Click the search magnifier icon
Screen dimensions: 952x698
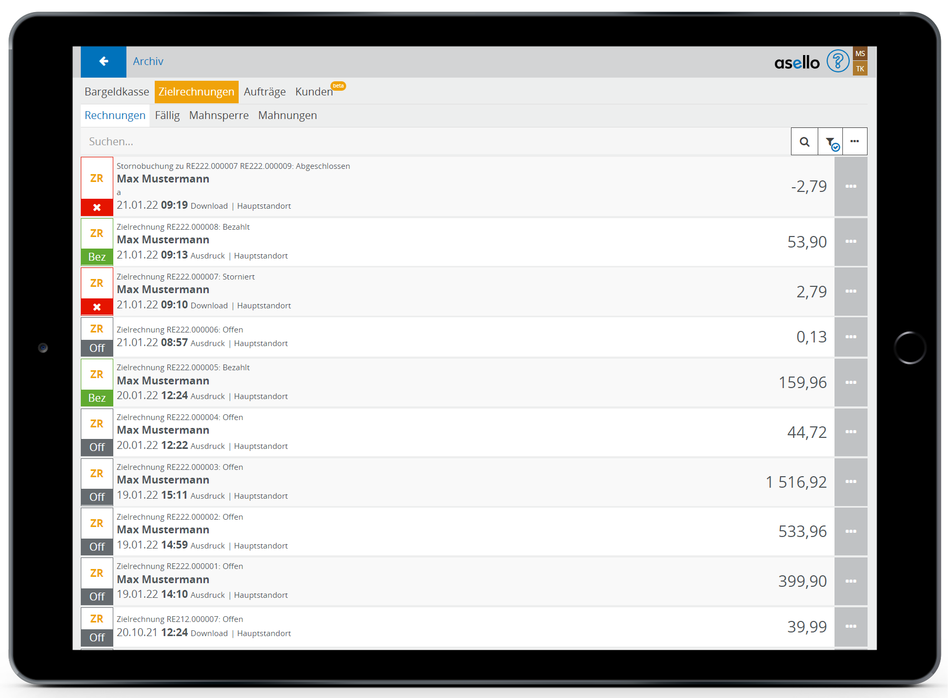[x=804, y=142]
